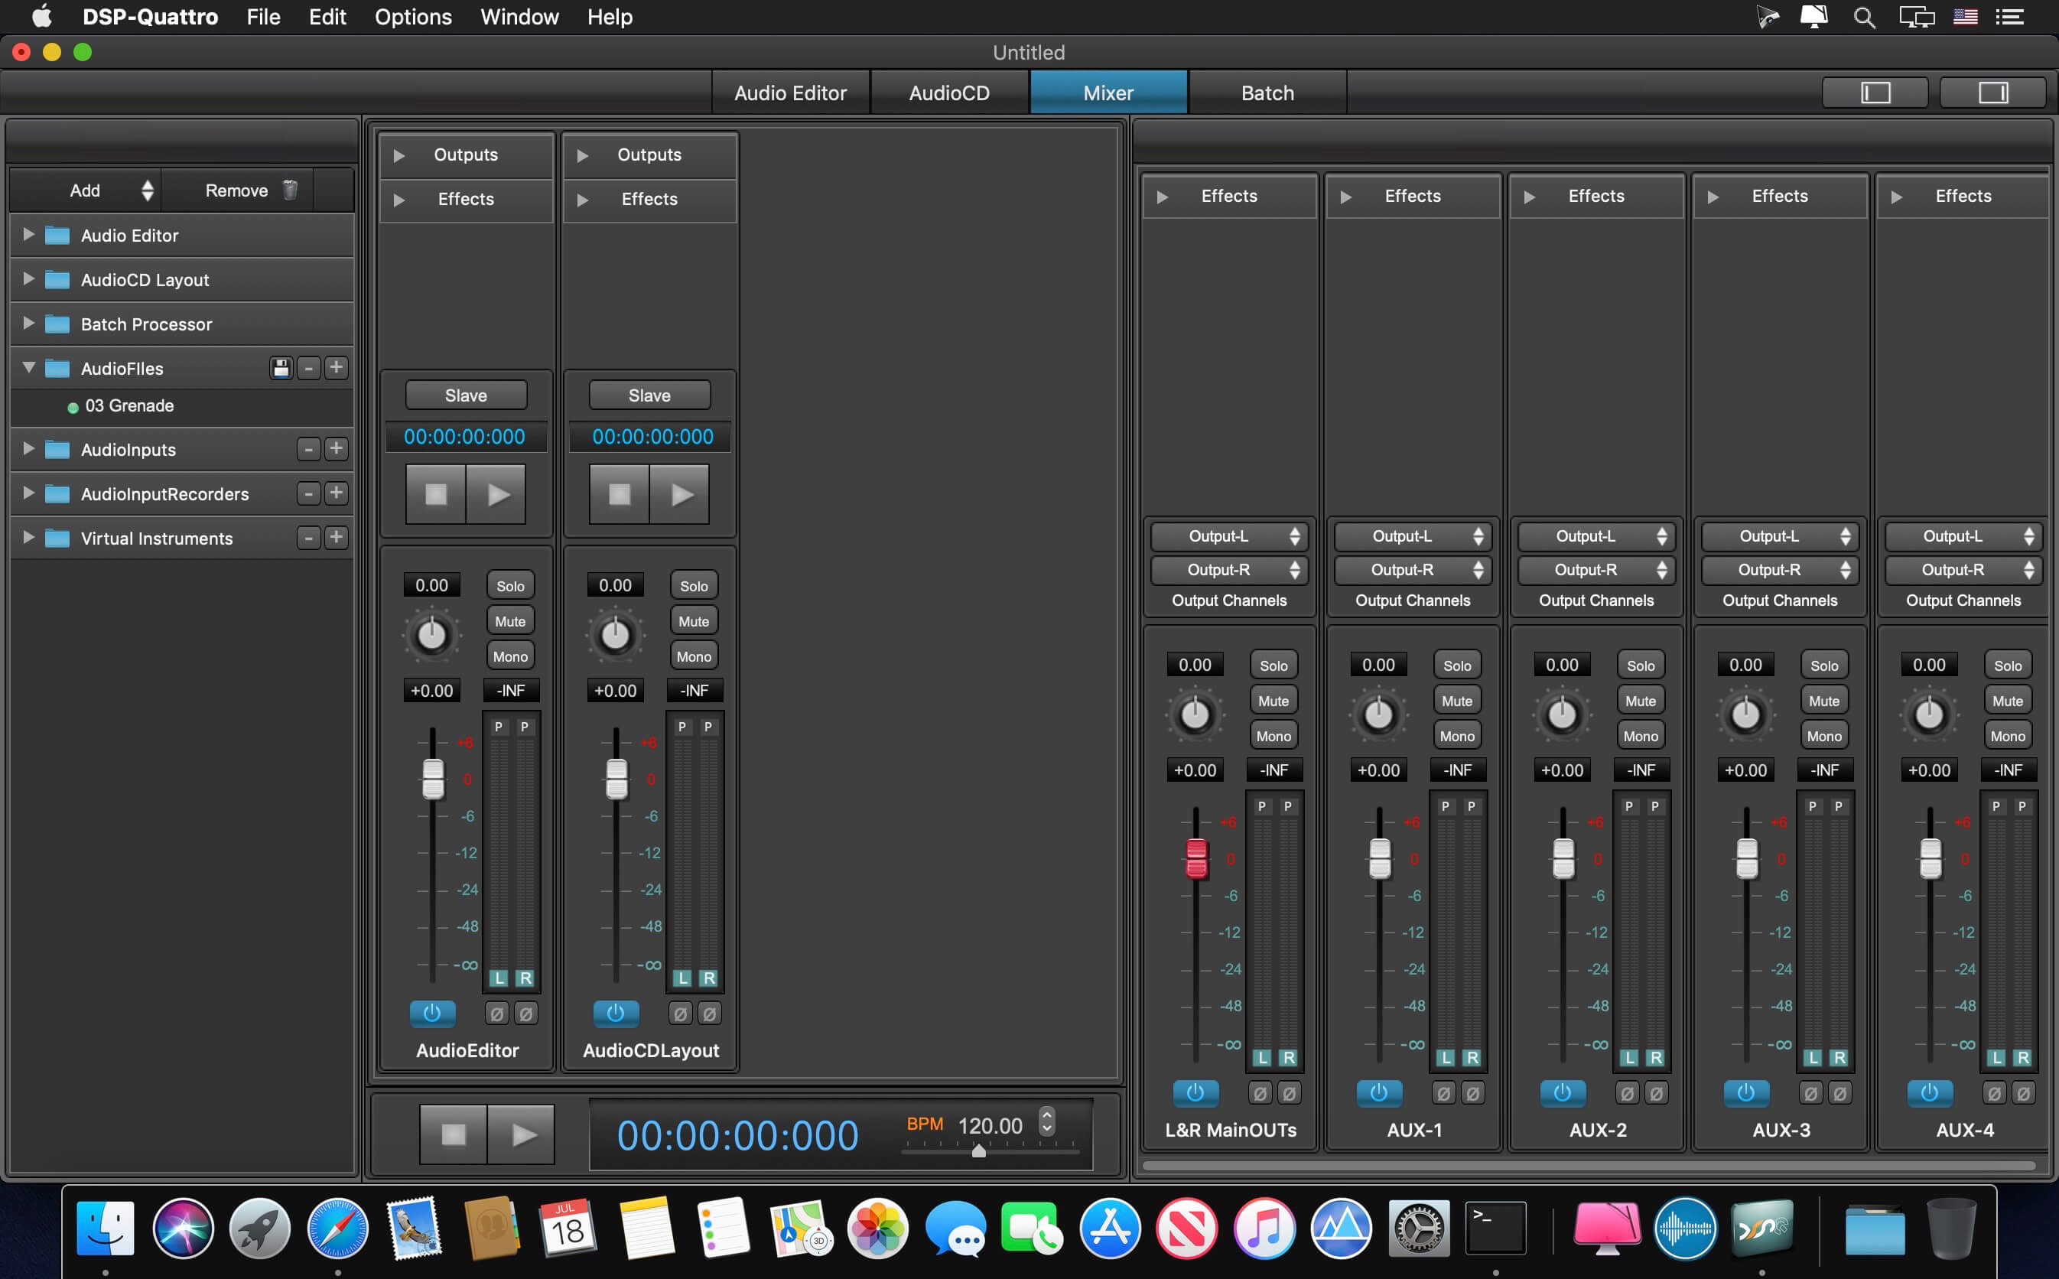This screenshot has width=2059, height=1279.
Task: Click AUX-1 left phase invert icon
Action: point(1443,1093)
